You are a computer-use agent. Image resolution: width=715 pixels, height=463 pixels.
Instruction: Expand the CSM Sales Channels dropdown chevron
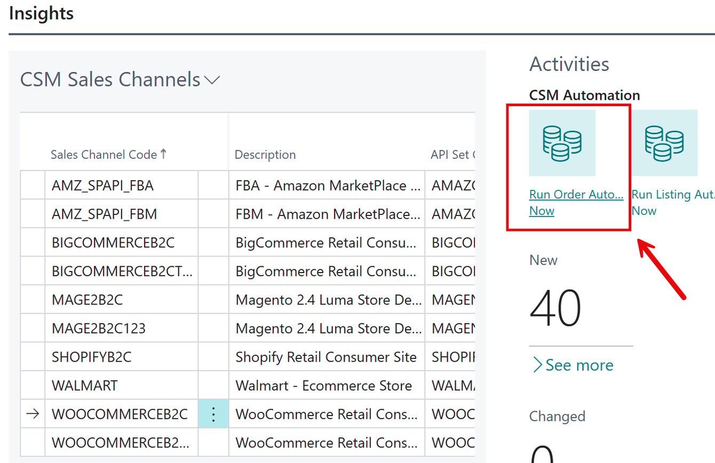pyautogui.click(x=212, y=80)
